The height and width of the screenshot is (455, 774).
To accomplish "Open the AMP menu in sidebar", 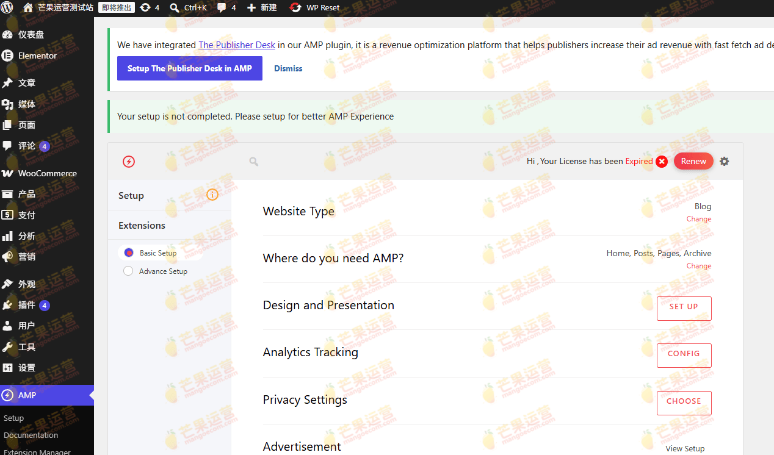I will point(47,395).
